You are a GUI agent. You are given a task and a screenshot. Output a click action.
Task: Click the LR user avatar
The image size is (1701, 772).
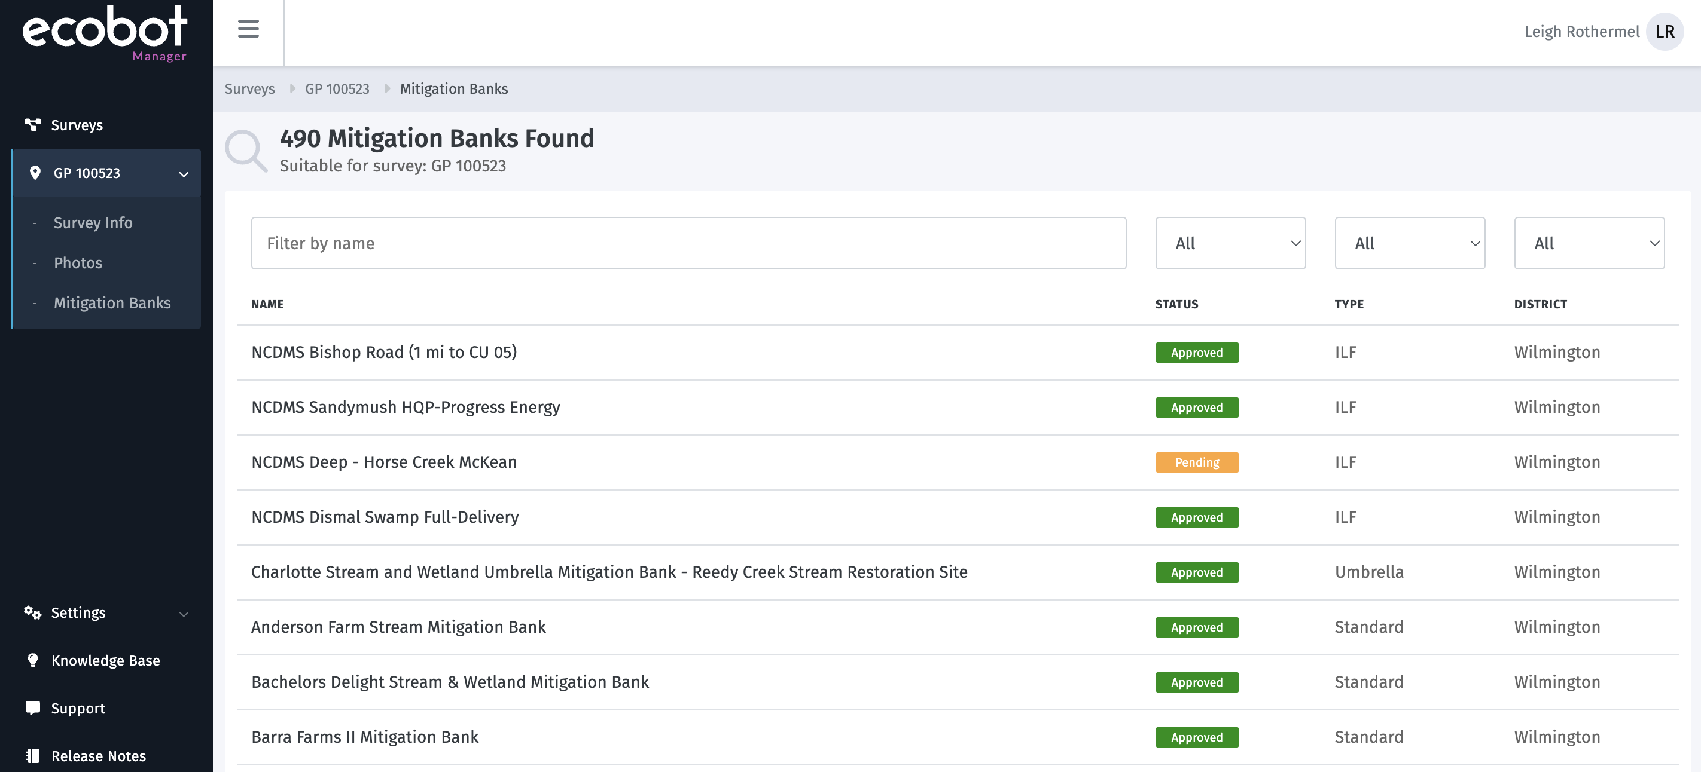[1664, 32]
